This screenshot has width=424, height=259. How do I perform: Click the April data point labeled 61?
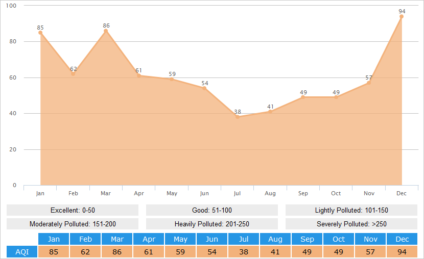click(139, 76)
